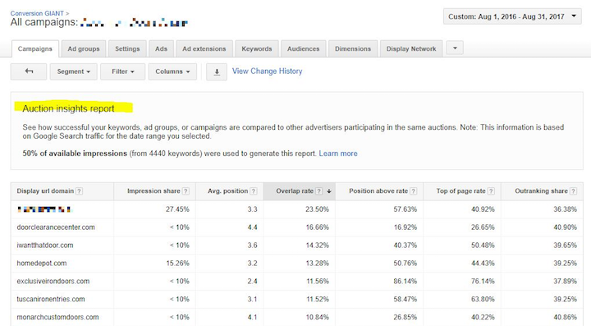Image resolution: width=591 pixels, height=326 pixels.
Task: Open the Filter dropdown
Action: tap(122, 71)
